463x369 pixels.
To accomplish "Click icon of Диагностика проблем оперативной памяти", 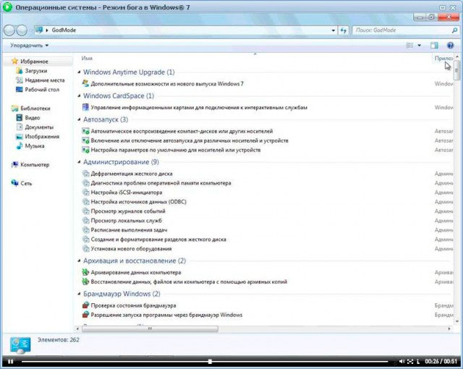I will pyautogui.click(x=85, y=183).
